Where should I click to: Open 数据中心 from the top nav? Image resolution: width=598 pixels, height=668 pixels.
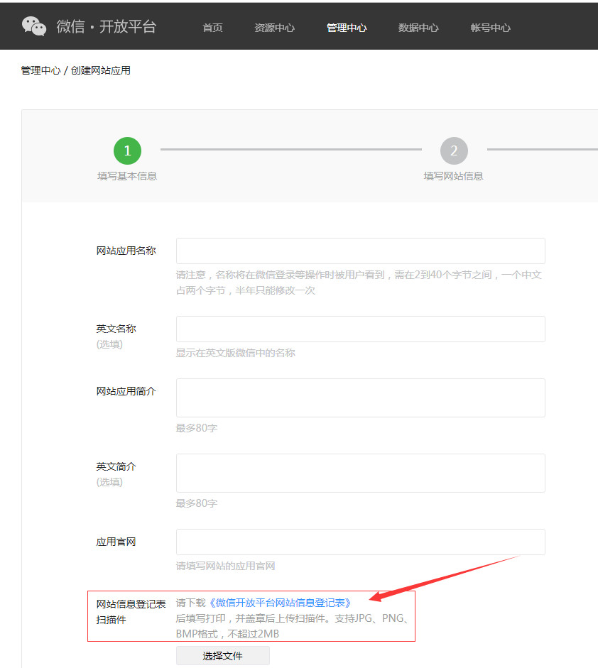pos(418,28)
